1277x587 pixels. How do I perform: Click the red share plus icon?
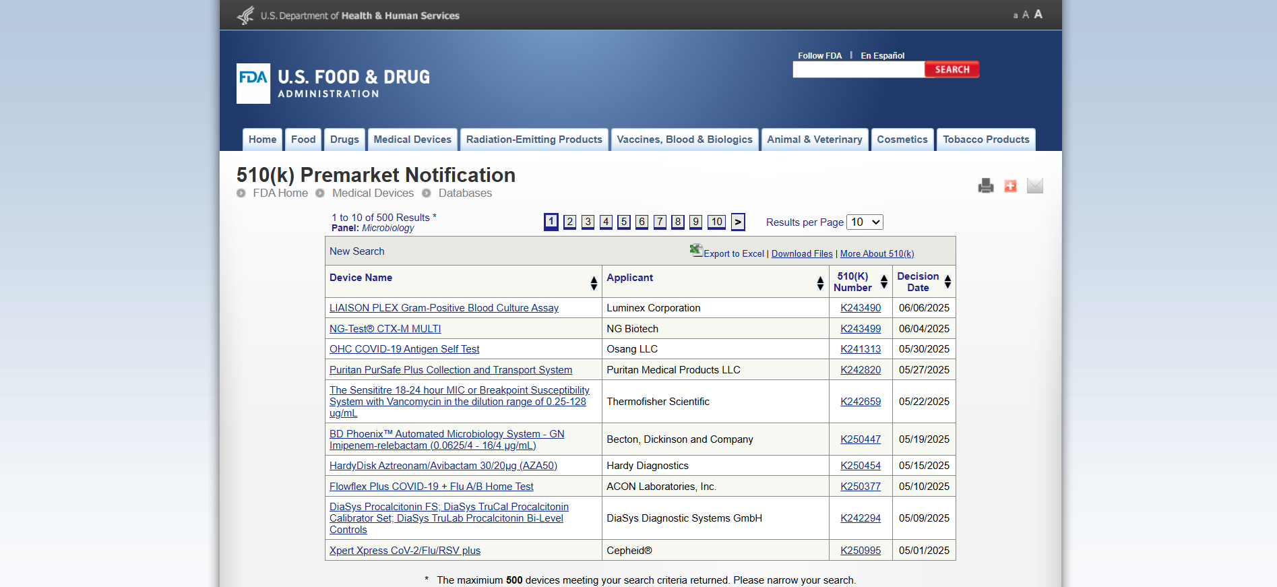[1010, 186]
